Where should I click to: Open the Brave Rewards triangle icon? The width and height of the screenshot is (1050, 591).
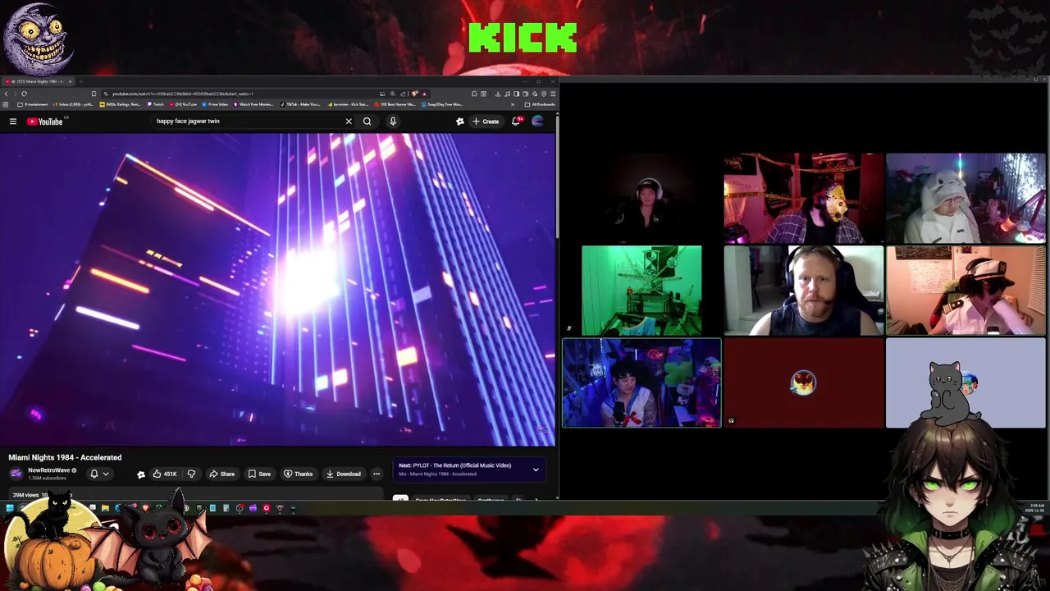(424, 94)
